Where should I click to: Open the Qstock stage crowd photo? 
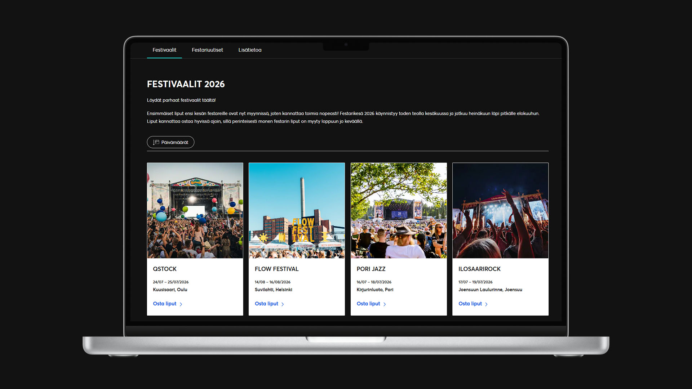[195, 210]
